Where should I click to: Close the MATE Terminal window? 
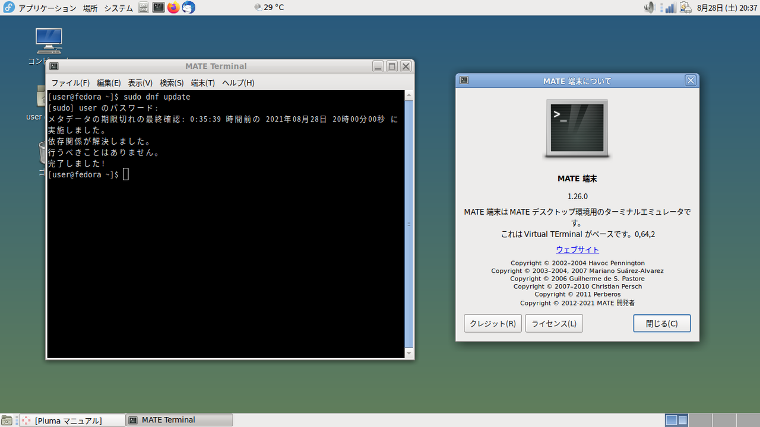[x=406, y=66]
